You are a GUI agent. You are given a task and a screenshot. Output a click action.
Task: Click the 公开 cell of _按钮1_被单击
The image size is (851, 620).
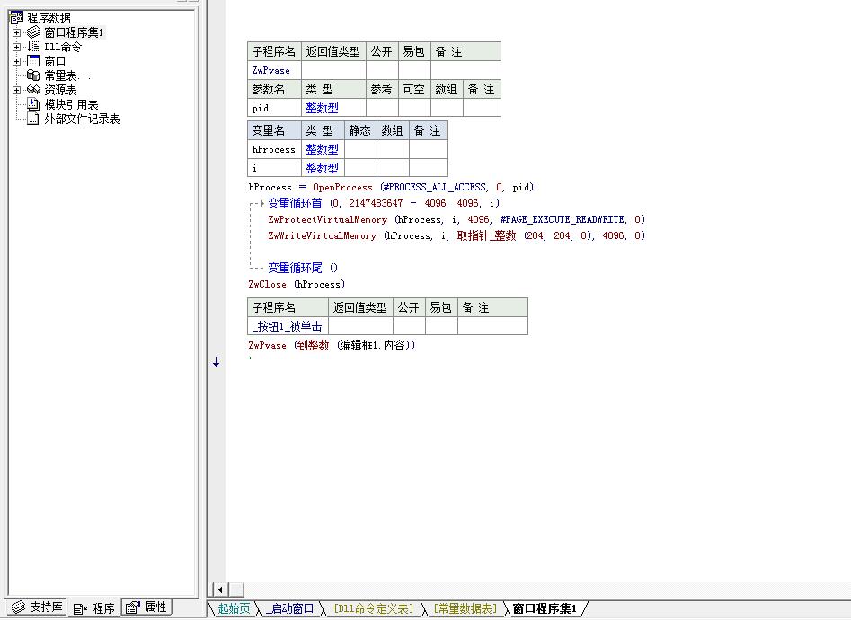pos(409,326)
